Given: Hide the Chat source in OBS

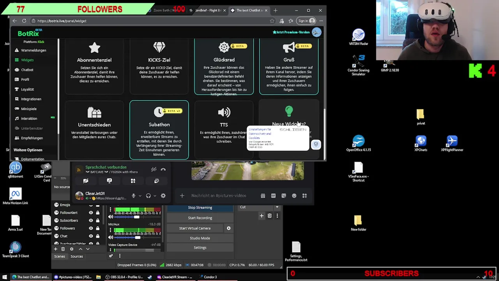Looking at the screenshot, I should [x=91, y=236].
